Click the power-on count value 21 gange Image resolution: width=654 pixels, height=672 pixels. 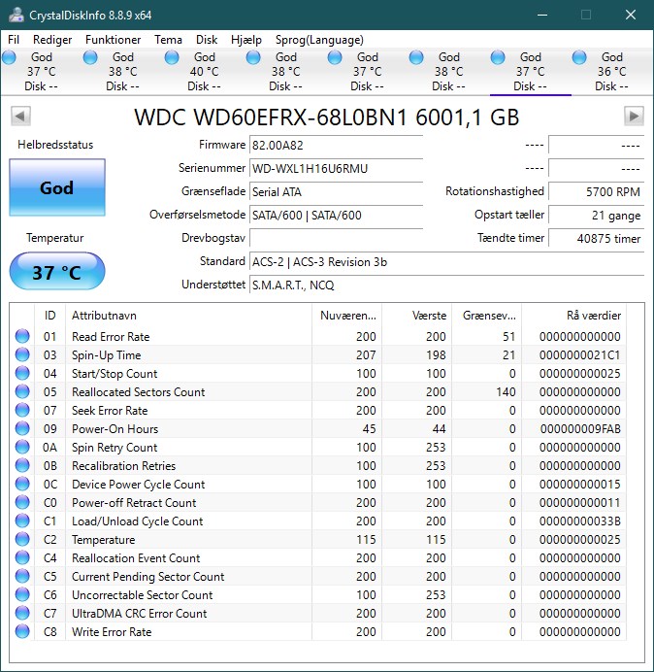[596, 215]
